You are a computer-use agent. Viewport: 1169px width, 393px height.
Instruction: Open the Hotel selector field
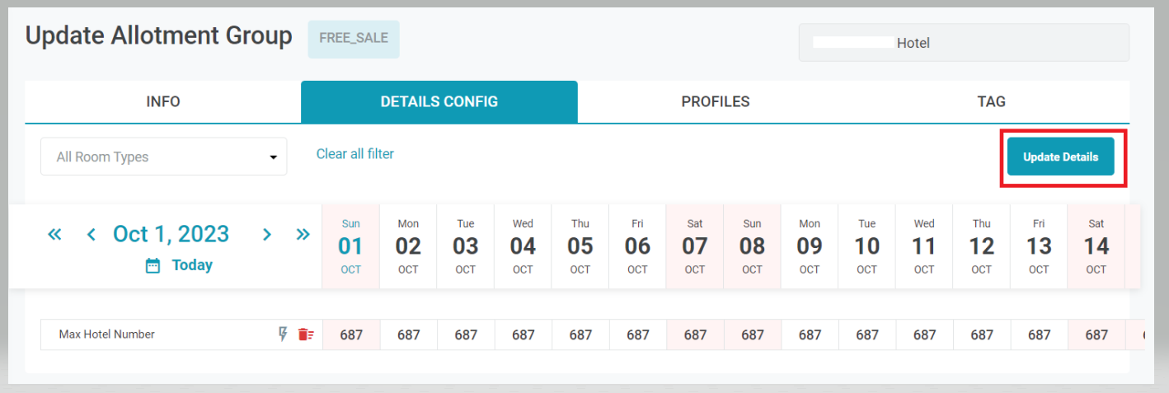tap(964, 43)
